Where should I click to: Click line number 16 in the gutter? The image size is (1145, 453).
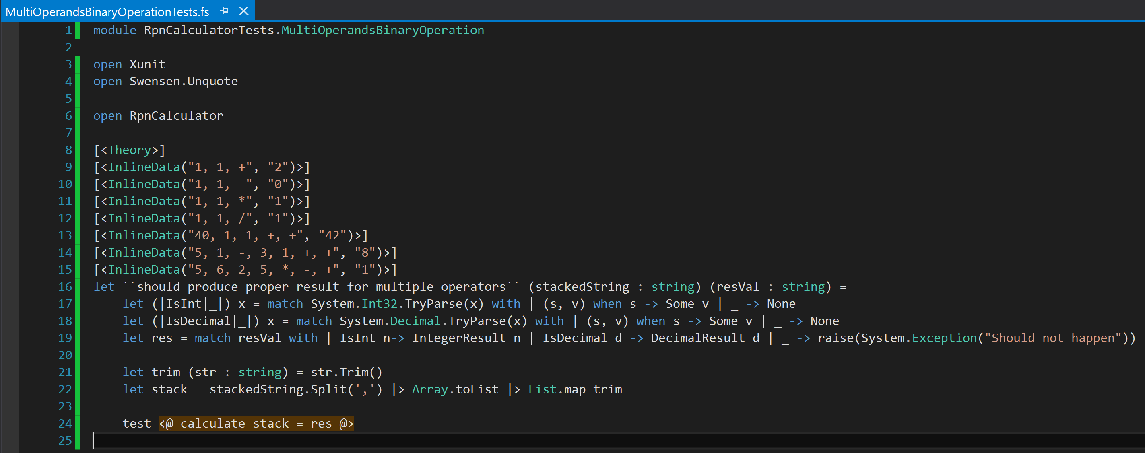coord(65,287)
